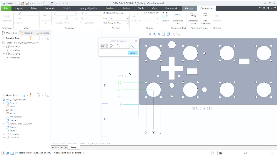
Task: Add a new sheet with plus button
Action: (66, 147)
